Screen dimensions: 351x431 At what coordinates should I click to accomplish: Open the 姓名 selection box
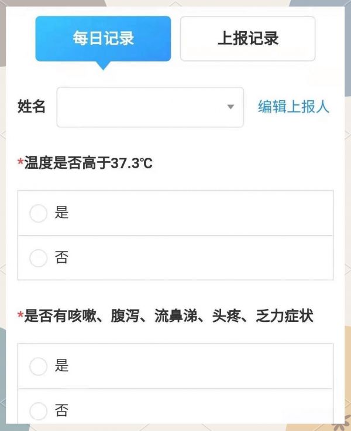coord(150,107)
